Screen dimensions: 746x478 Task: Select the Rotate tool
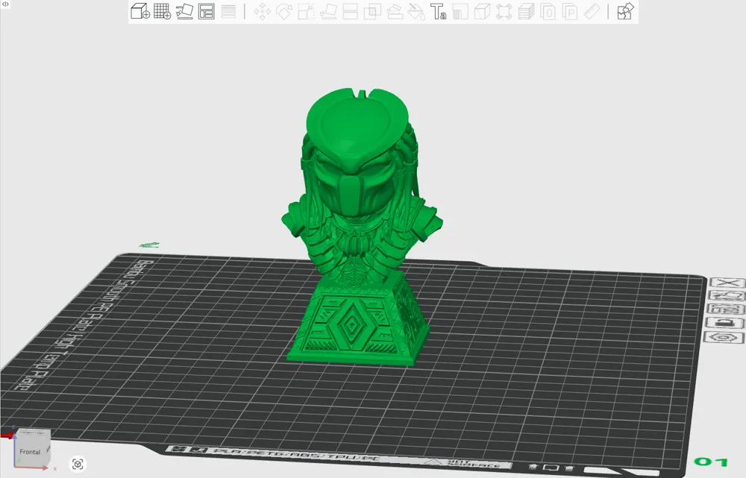click(x=284, y=11)
